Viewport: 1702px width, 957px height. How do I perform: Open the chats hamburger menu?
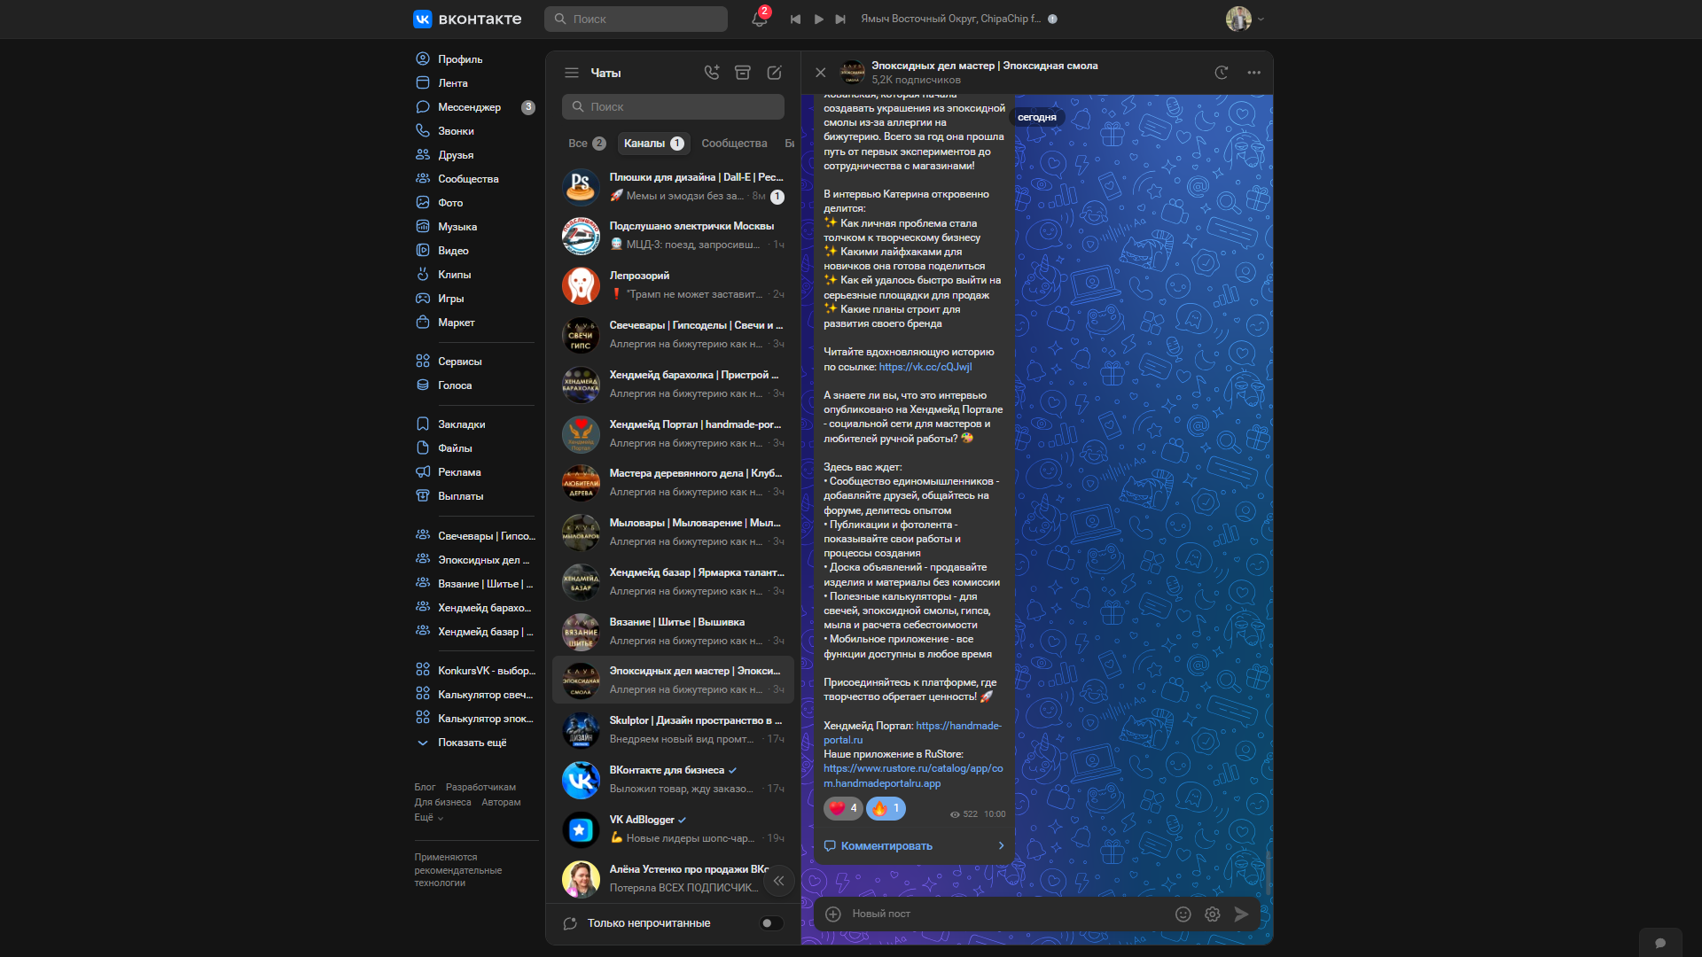pos(572,73)
